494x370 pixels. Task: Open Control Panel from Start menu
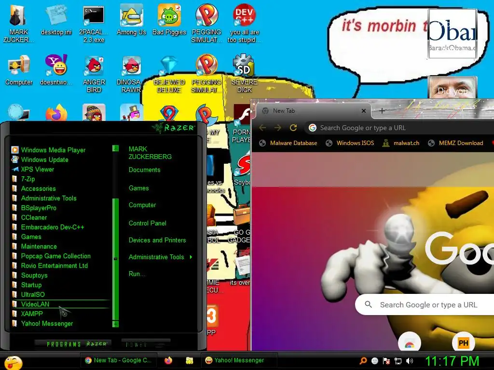pos(148,224)
